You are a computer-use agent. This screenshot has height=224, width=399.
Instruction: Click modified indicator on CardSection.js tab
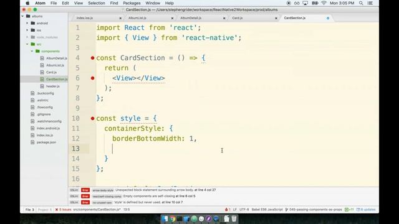coord(328,18)
